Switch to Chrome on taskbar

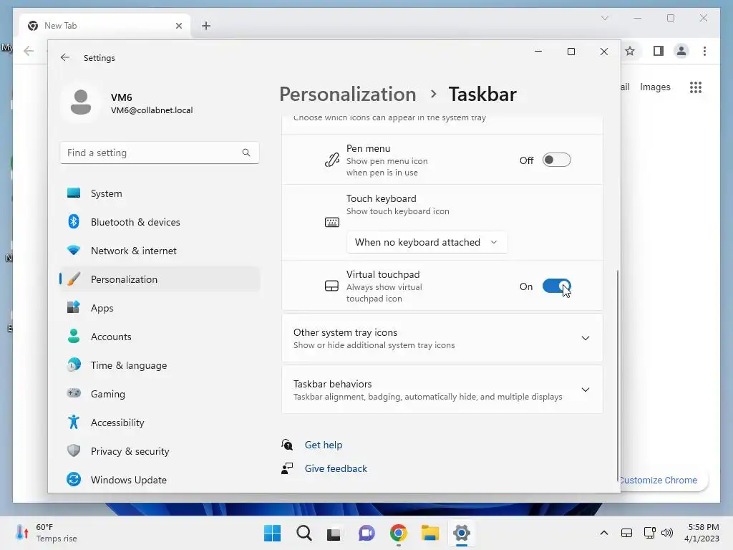pyautogui.click(x=398, y=533)
